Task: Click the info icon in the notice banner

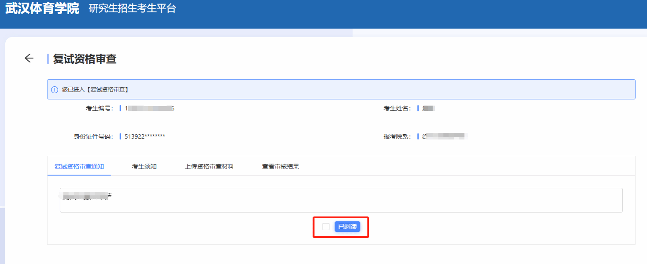Action: pos(55,90)
